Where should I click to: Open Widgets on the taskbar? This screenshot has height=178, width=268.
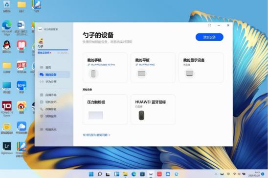point(117,174)
